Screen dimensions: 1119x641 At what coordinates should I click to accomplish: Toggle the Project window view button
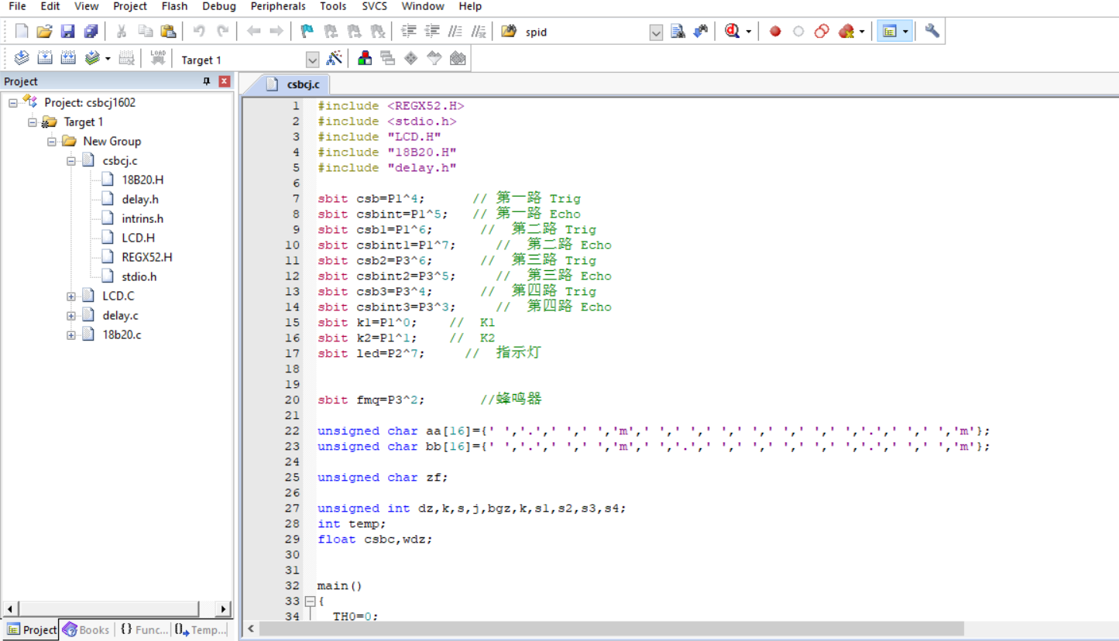(889, 31)
